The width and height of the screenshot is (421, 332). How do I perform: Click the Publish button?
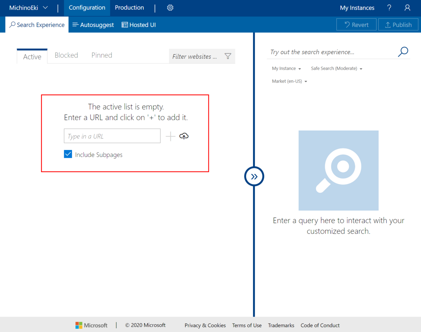click(398, 25)
